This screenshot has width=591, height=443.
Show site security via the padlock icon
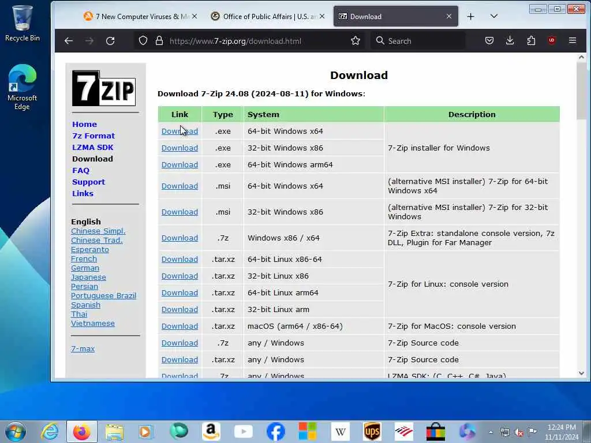(x=159, y=41)
